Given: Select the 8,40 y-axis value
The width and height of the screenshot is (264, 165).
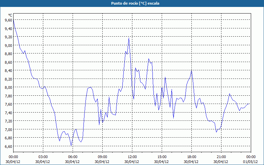Looking at the screenshot, I should click(9, 71).
